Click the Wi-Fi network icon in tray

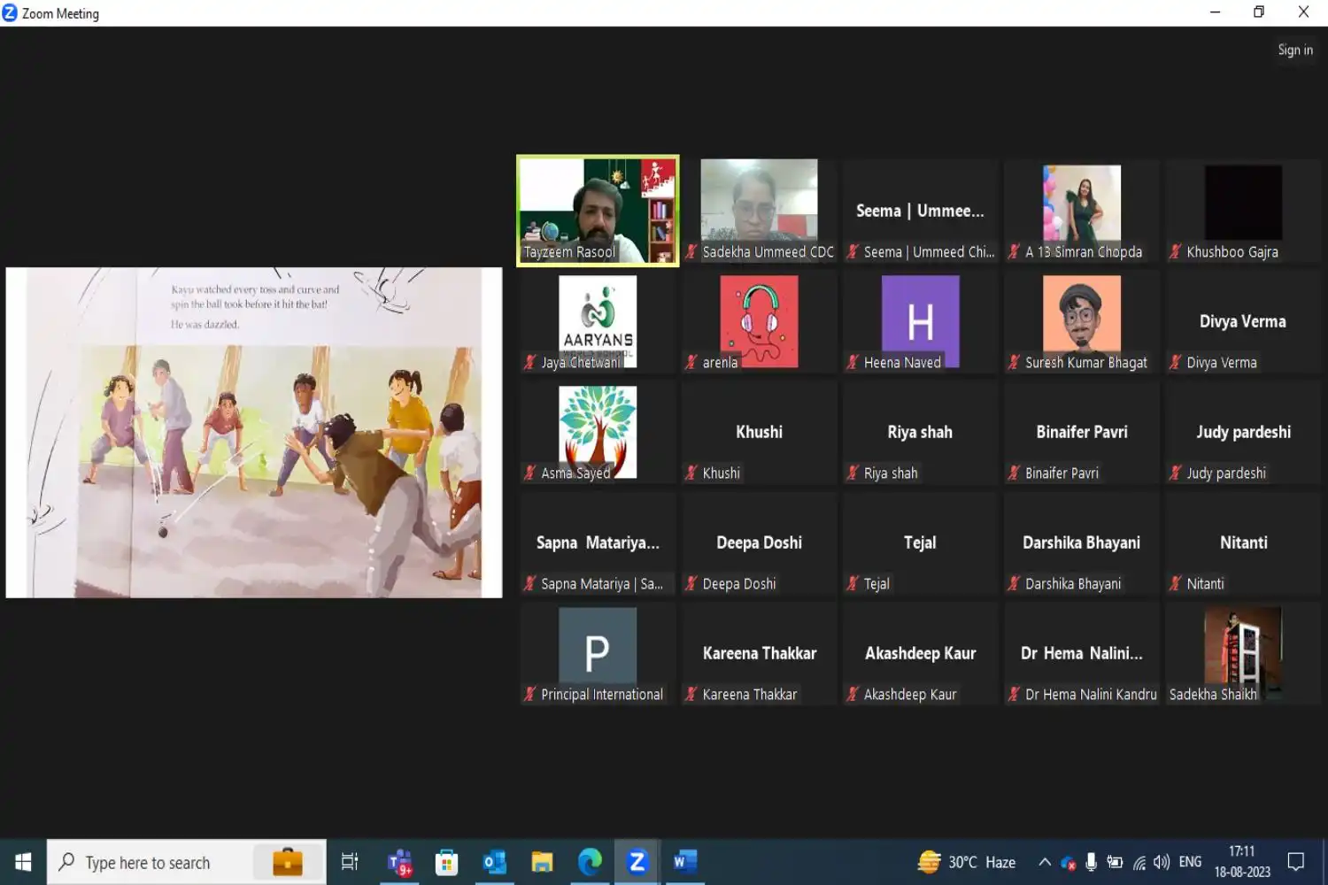coord(1139,862)
